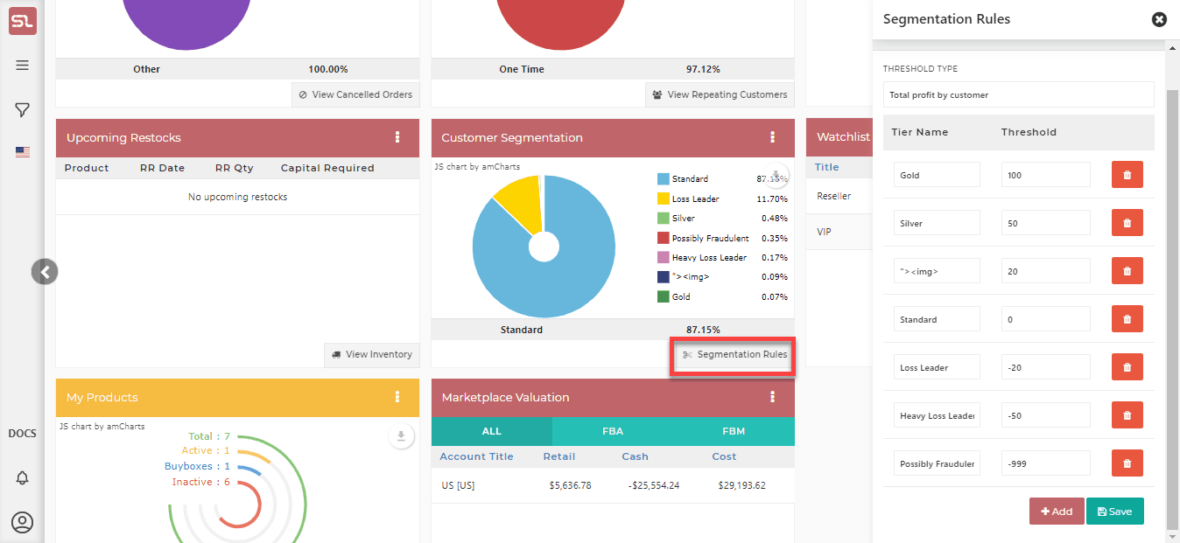Click View Cancelled Orders button
1180x543 pixels.
(x=355, y=94)
